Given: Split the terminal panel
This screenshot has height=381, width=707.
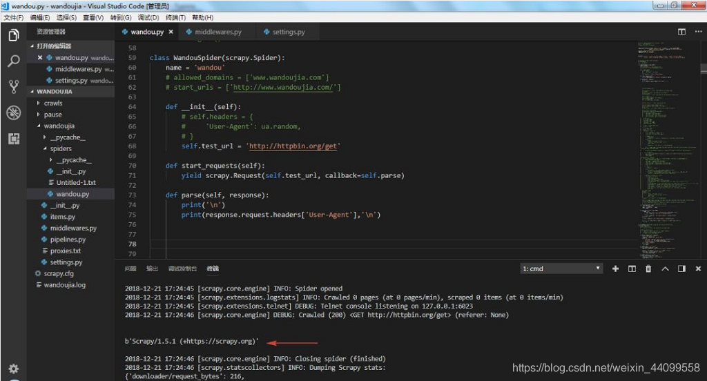Looking at the screenshot, I should click(632, 268).
